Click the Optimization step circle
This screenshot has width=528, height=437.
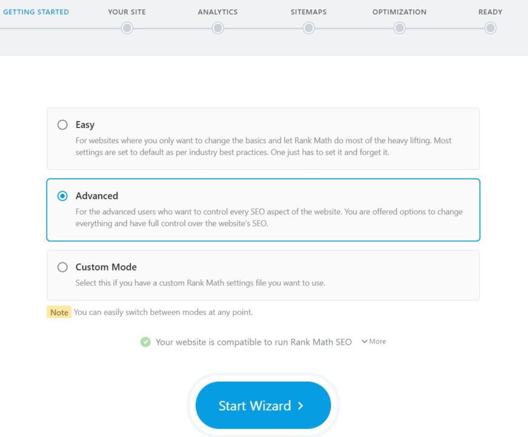[399, 28]
